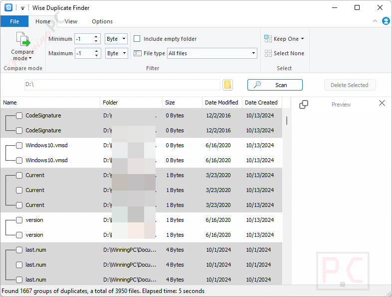The image size is (392, 297).
Task: Switch to the Options tab
Action: [x=102, y=21]
